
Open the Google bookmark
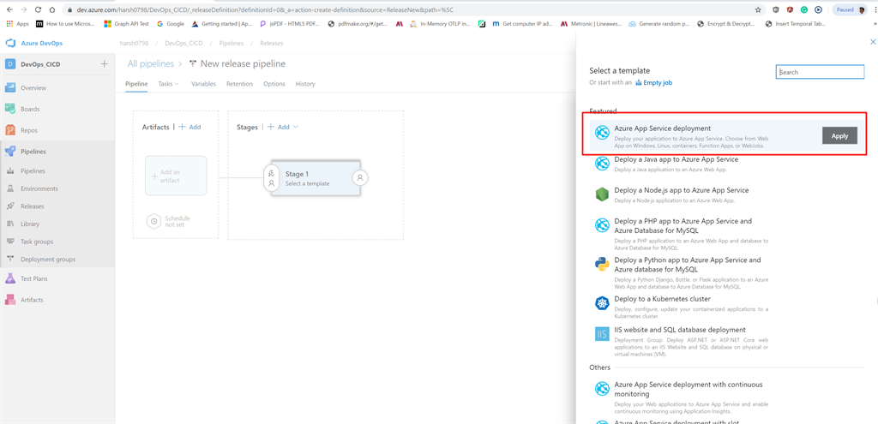coord(171,24)
